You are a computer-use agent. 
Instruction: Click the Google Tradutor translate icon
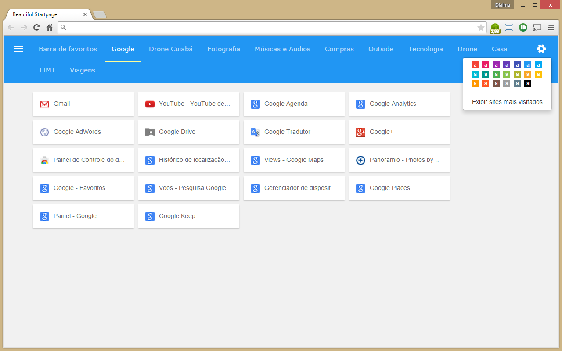point(255,132)
